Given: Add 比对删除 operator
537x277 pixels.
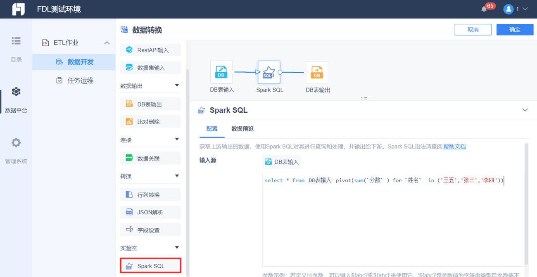Looking at the screenshot, I should [150, 121].
